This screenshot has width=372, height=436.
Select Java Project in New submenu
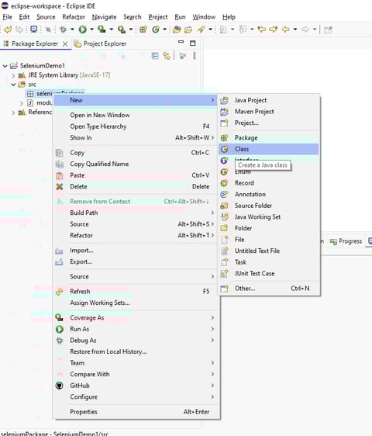coord(269,100)
